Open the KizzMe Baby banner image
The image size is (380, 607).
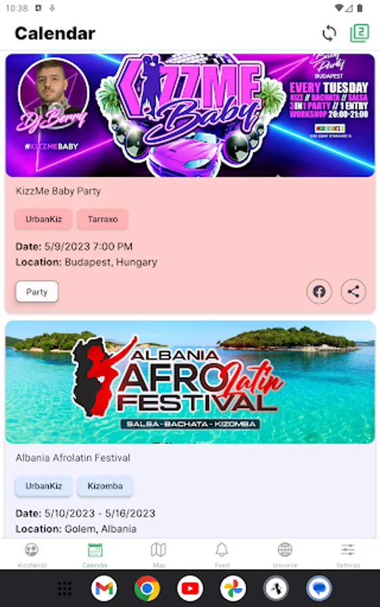190,115
